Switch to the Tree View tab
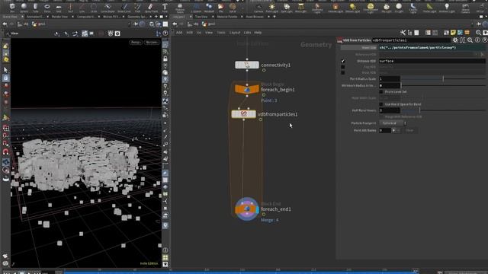Viewport: 488px width, 274px height. (x=201, y=17)
